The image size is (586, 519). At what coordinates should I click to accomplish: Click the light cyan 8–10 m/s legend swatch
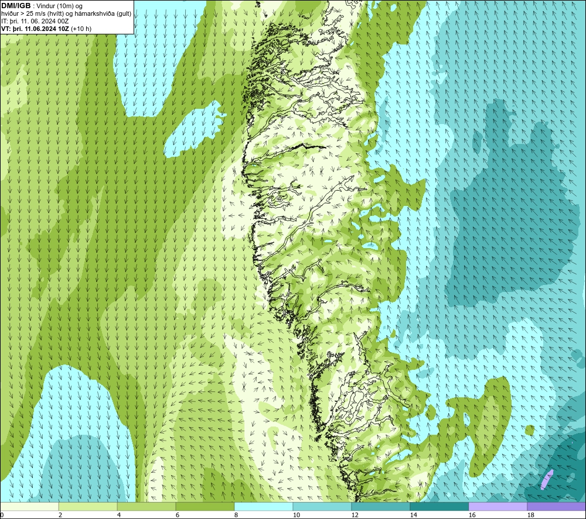coord(264,506)
